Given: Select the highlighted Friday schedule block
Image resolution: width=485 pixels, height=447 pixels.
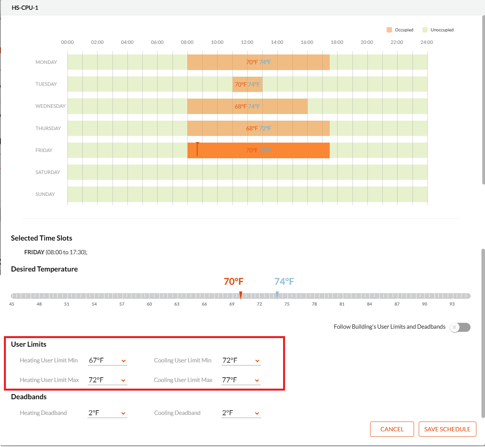Looking at the screenshot, I should point(259,150).
